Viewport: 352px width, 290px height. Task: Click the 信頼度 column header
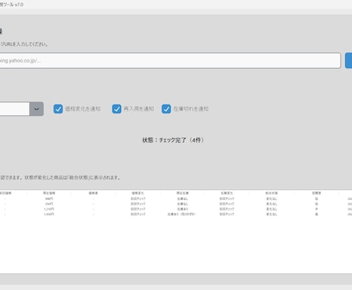316,193
